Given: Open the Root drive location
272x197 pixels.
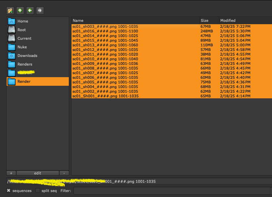Looking at the screenshot, I should click(22, 29).
